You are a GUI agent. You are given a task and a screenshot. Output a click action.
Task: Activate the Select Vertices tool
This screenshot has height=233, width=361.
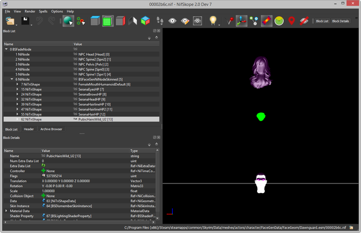click(81, 21)
